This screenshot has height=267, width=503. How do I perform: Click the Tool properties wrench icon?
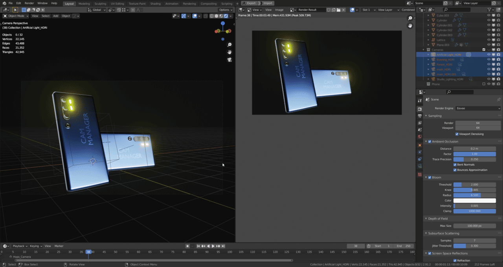420,101
